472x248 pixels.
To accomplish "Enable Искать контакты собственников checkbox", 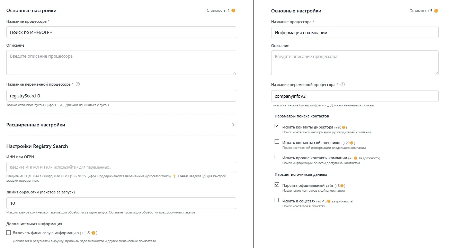I will point(277,142).
